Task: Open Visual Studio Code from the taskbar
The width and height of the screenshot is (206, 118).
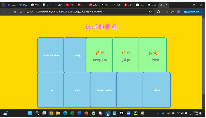Action: click(107, 113)
